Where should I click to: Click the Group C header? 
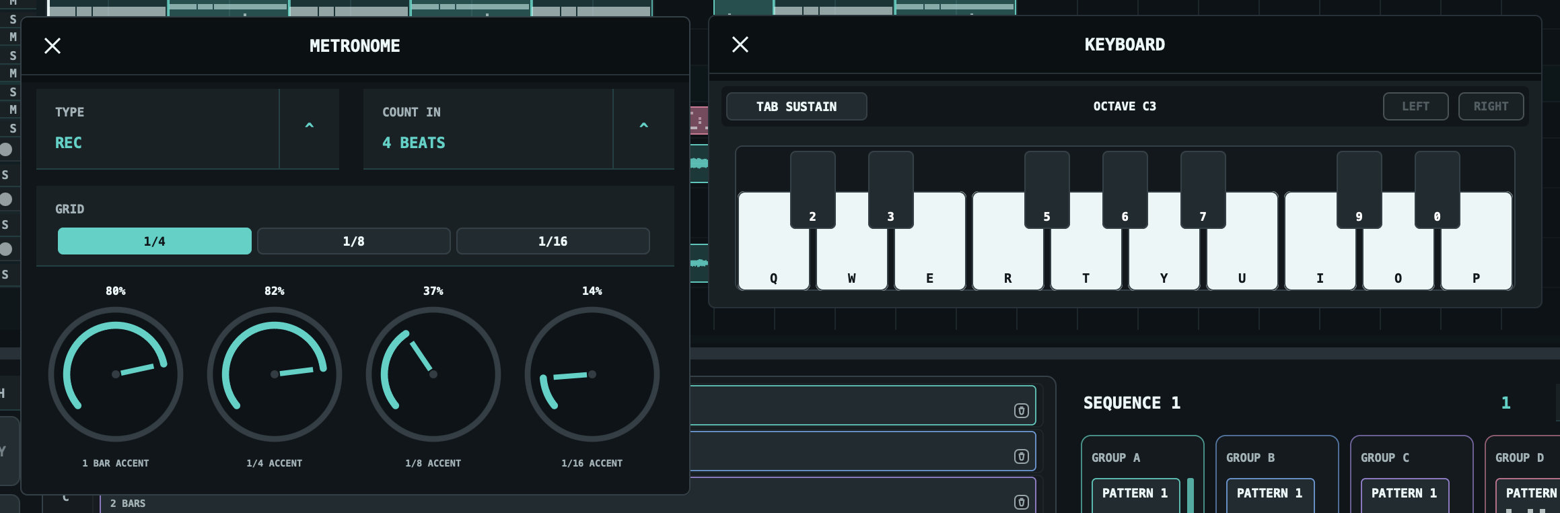[1385, 458]
